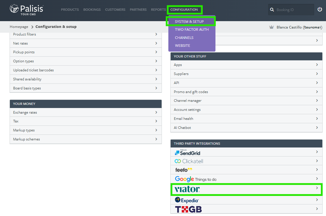Select Two Factor Auth menu entry
The height and width of the screenshot is (216, 326).
[x=192, y=30]
